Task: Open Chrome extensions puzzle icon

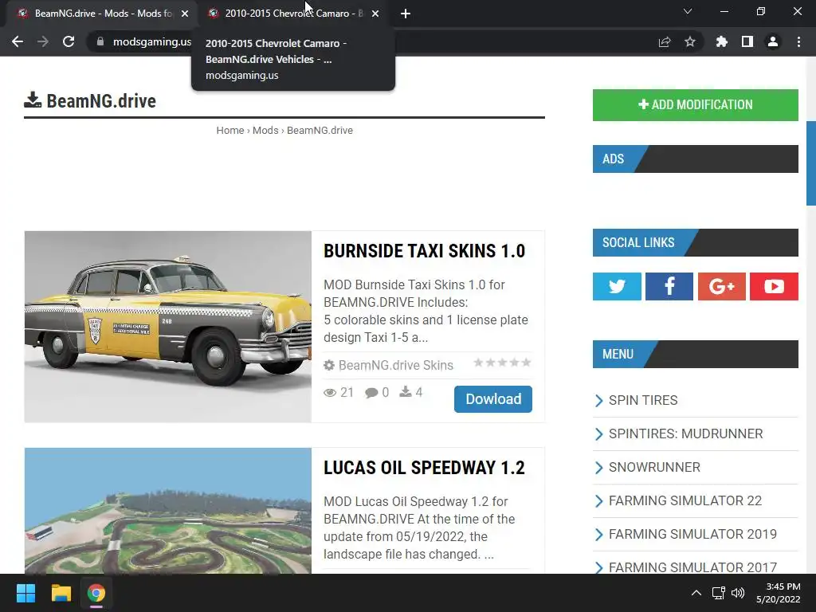Action: pos(722,41)
